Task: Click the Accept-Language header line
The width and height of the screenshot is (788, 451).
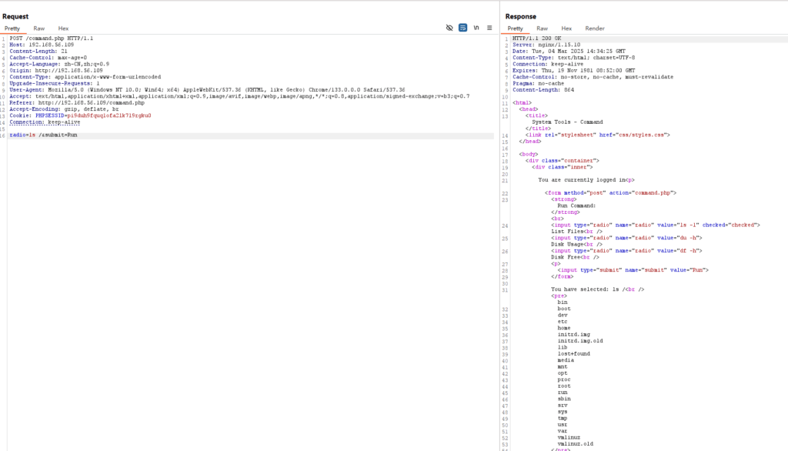Action: (59, 65)
